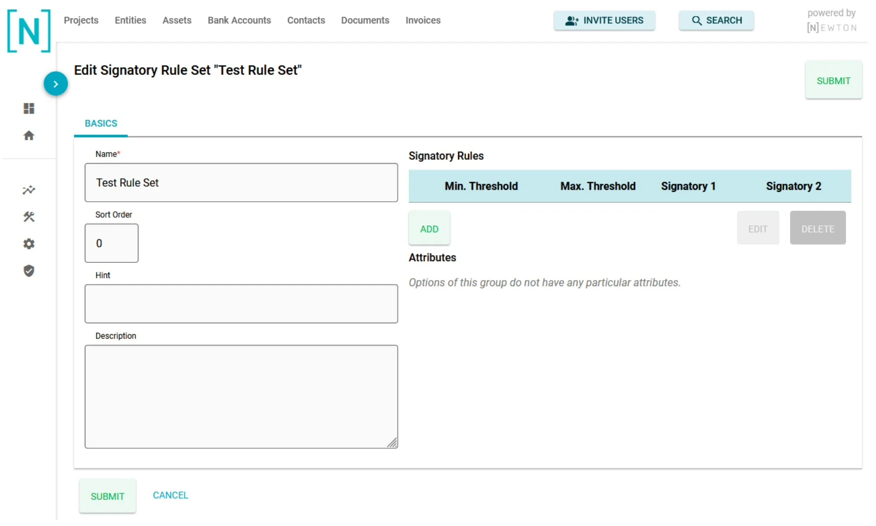876x526 pixels.
Task: Focus the Description text area
Action: coord(241,397)
